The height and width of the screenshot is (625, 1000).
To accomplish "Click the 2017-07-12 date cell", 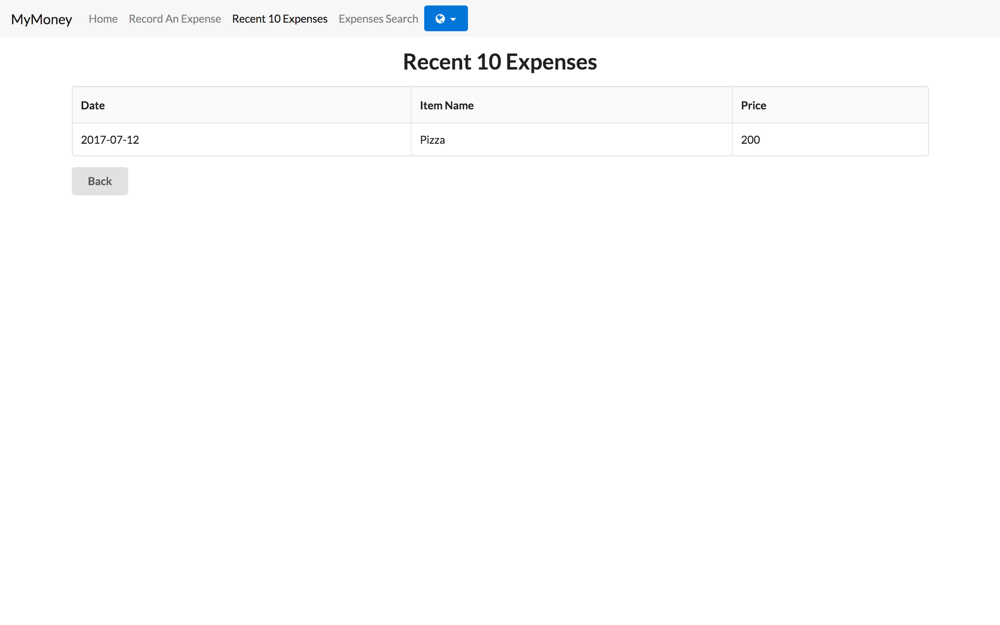I will click(x=109, y=140).
